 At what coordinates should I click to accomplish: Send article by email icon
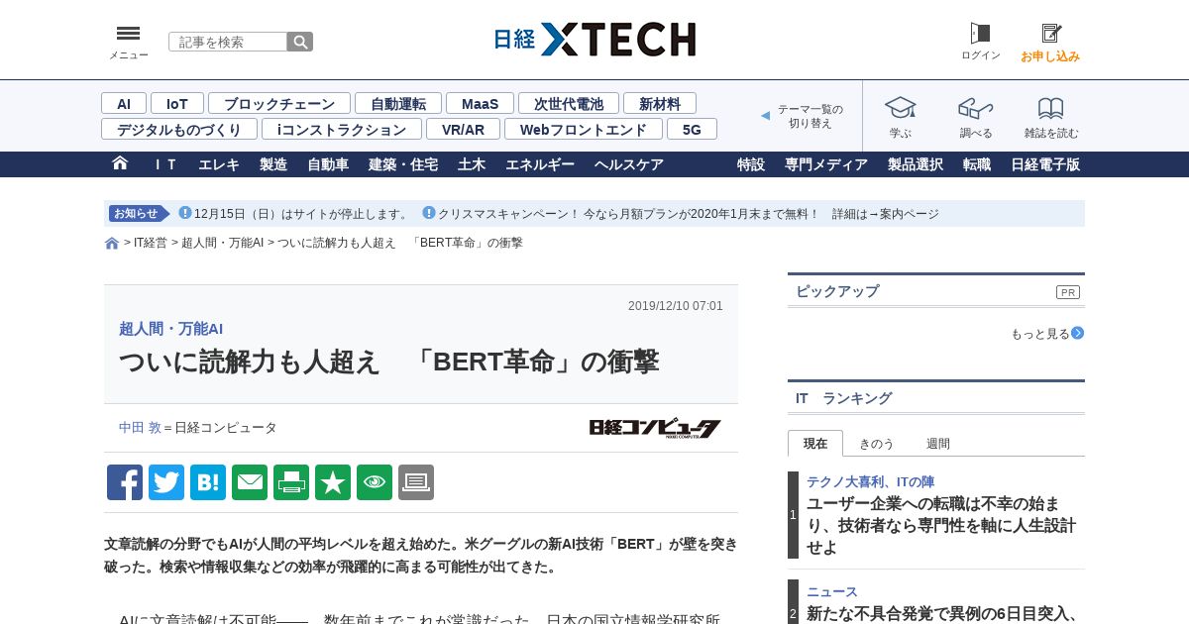point(250,482)
